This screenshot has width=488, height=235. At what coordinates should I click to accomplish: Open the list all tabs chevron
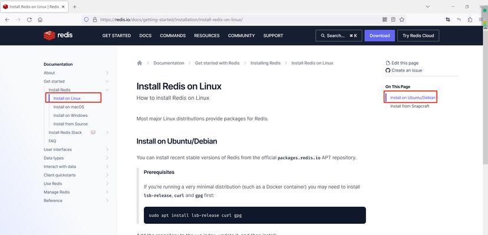(428, 6)
